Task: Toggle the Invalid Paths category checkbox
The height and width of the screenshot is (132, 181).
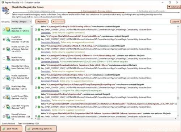Action: click(4, 30)
